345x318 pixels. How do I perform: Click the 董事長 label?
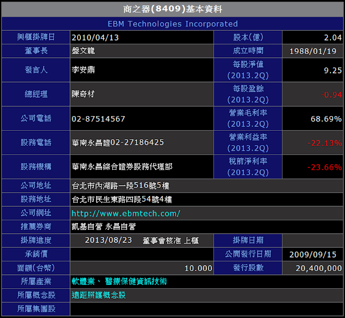[36, 51]
